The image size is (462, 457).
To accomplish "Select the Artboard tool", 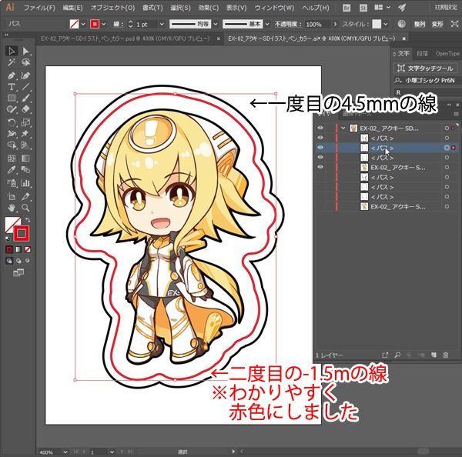I will click(x=12, y=196).
